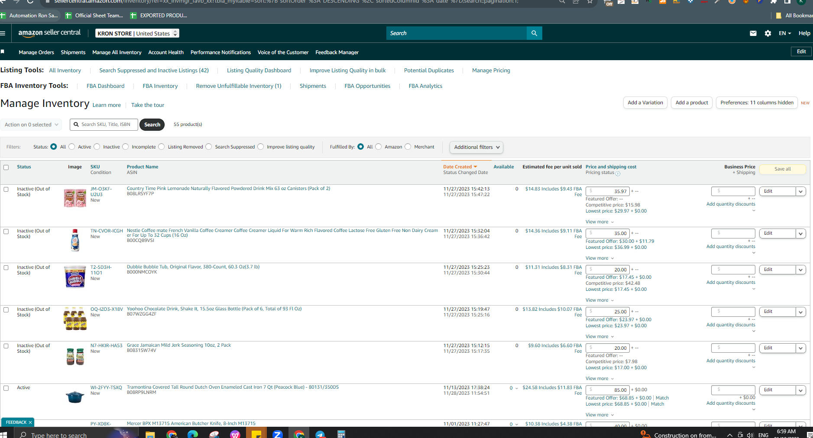Open Voice of the Customer menu item
Image resolution: width=813 pixels, height=438 pixels.
point(283,52)
